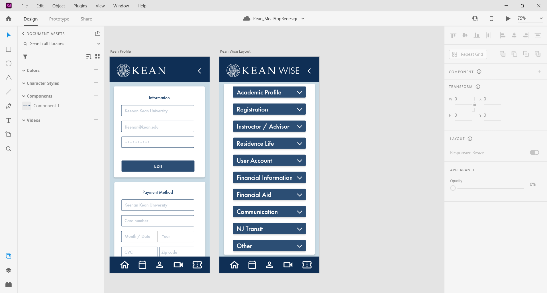
Task: Click Align Bottom icon
Action: coord(477,35)
